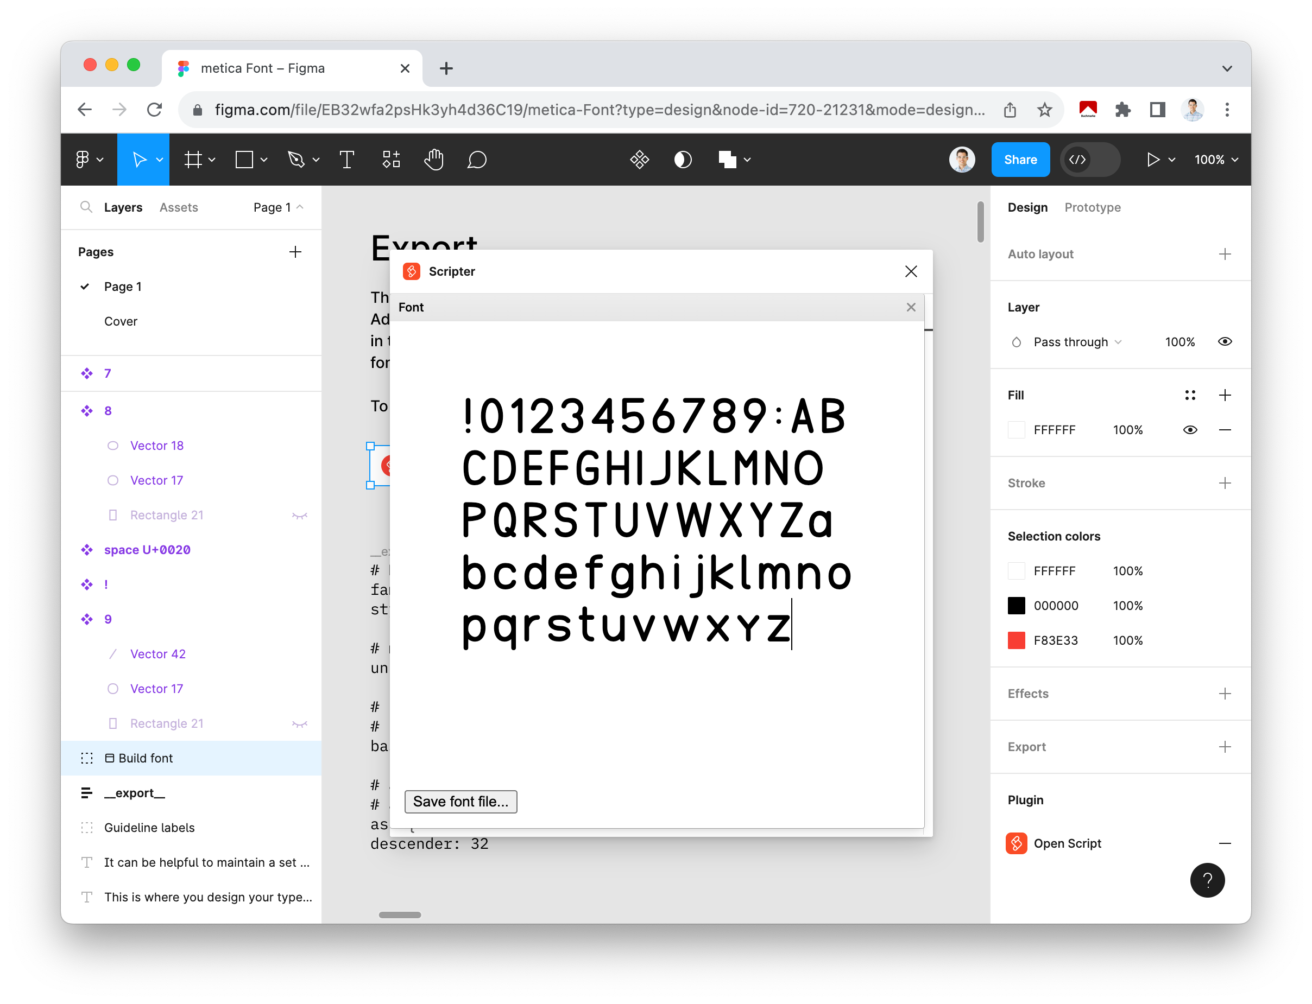Activate the Hand tool
Viewport: 1312px width, 1004px height.
(x=434, y=160)
